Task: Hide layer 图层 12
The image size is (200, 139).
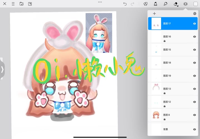Action: (194, 102)
